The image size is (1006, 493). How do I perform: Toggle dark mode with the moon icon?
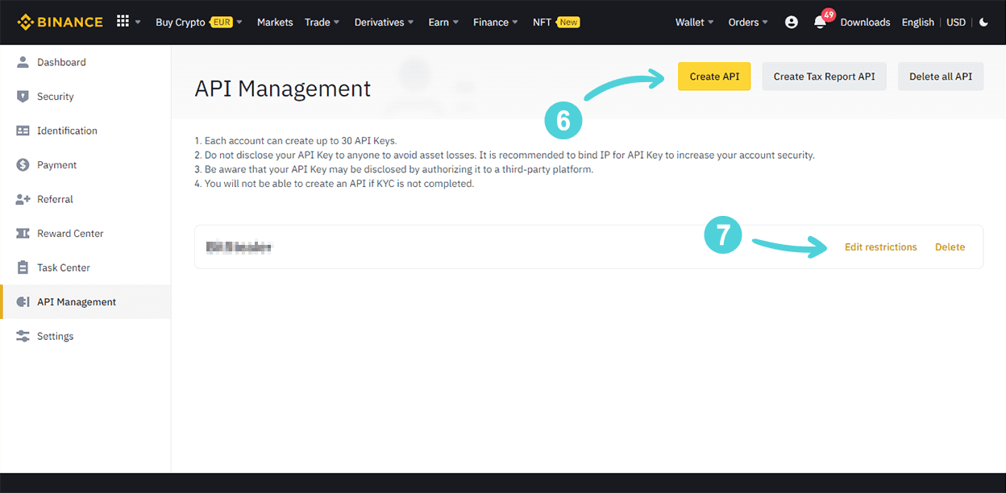tap(983, 23)
